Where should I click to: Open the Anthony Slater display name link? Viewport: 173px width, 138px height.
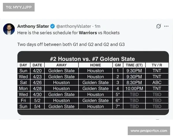tap(33, 26)
